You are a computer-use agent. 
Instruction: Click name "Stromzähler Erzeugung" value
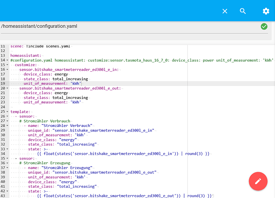(67, 168)
